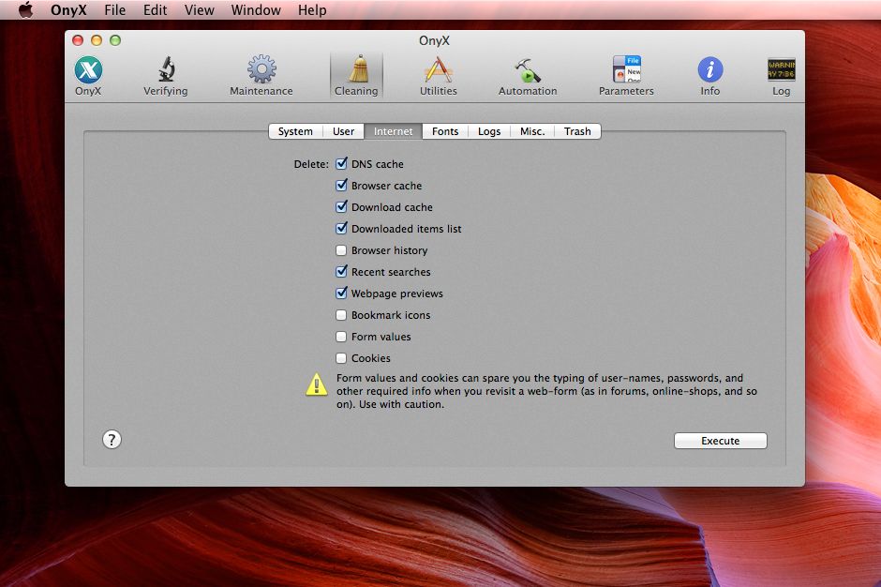
Task: Select the Internet tab
Action: tap(394, 131)
